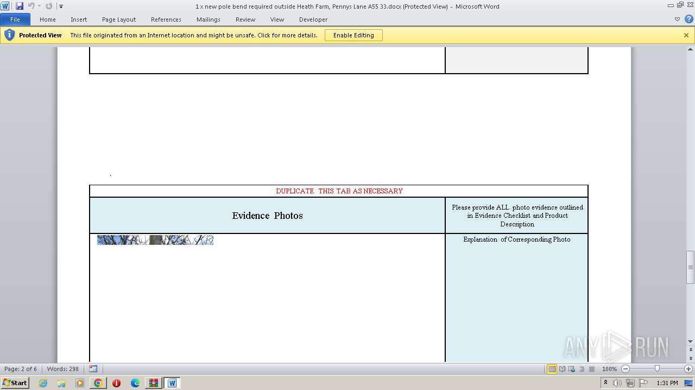The width and height of the screenshot is (695, 390).
Task: Select Print Layout view icon
Action: [x=552, y=369]
